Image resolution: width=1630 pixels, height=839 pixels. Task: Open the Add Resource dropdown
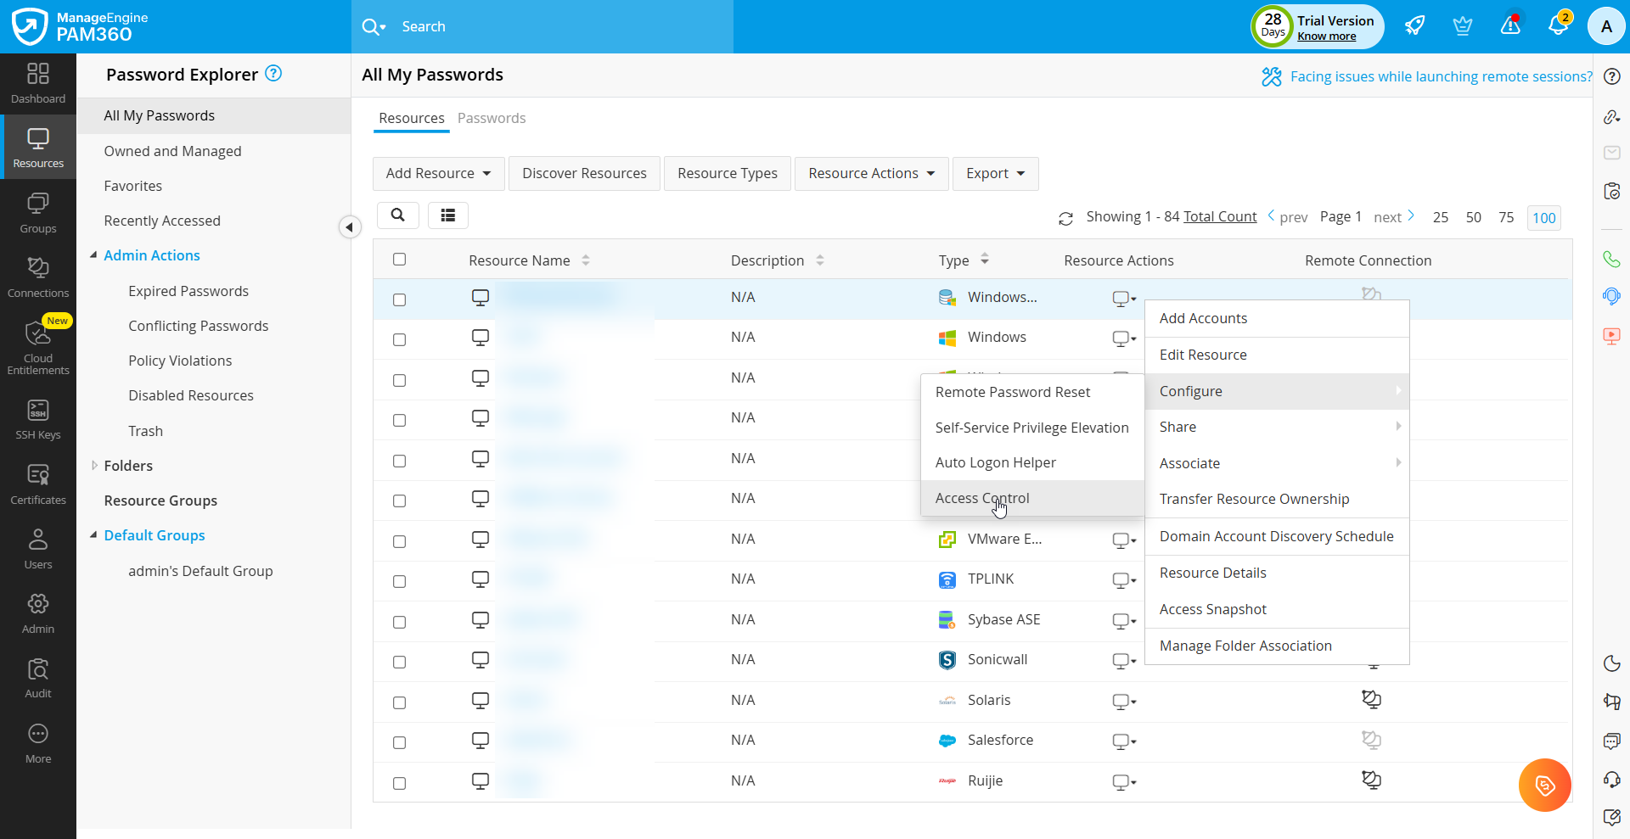tap(438, 174)
